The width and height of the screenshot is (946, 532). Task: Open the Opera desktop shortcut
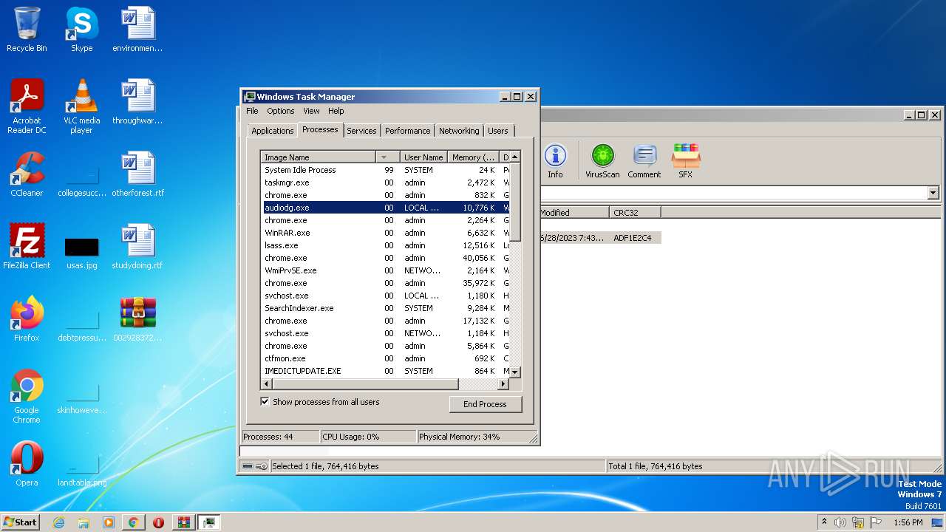tap(27, 464)
